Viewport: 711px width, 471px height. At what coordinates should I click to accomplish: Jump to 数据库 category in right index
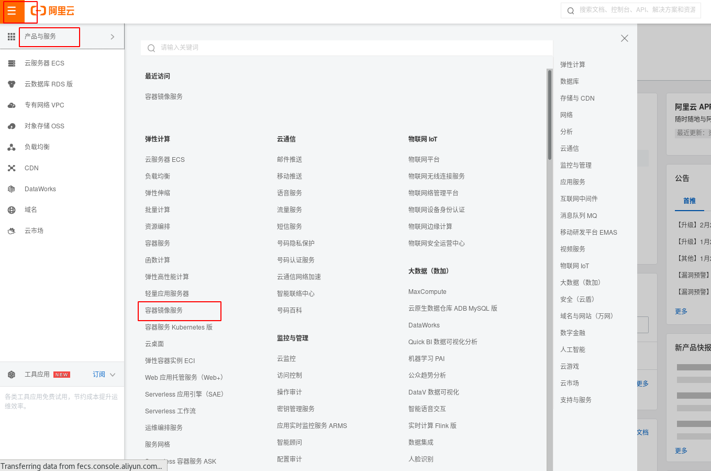(x=570, y=81)
